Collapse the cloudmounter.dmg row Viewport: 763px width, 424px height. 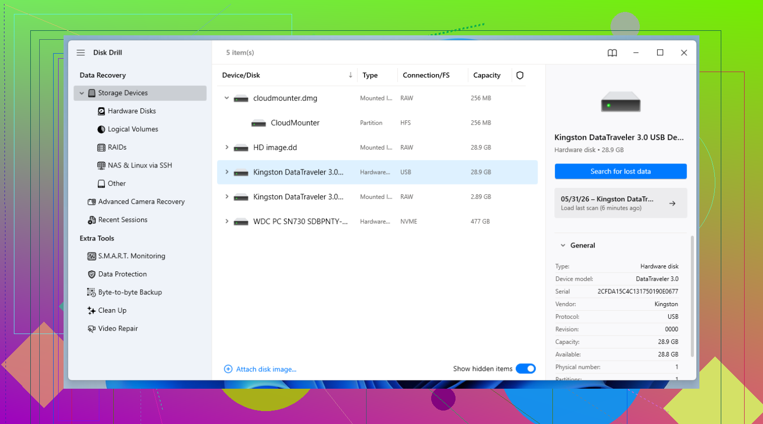tap(227, 98)
